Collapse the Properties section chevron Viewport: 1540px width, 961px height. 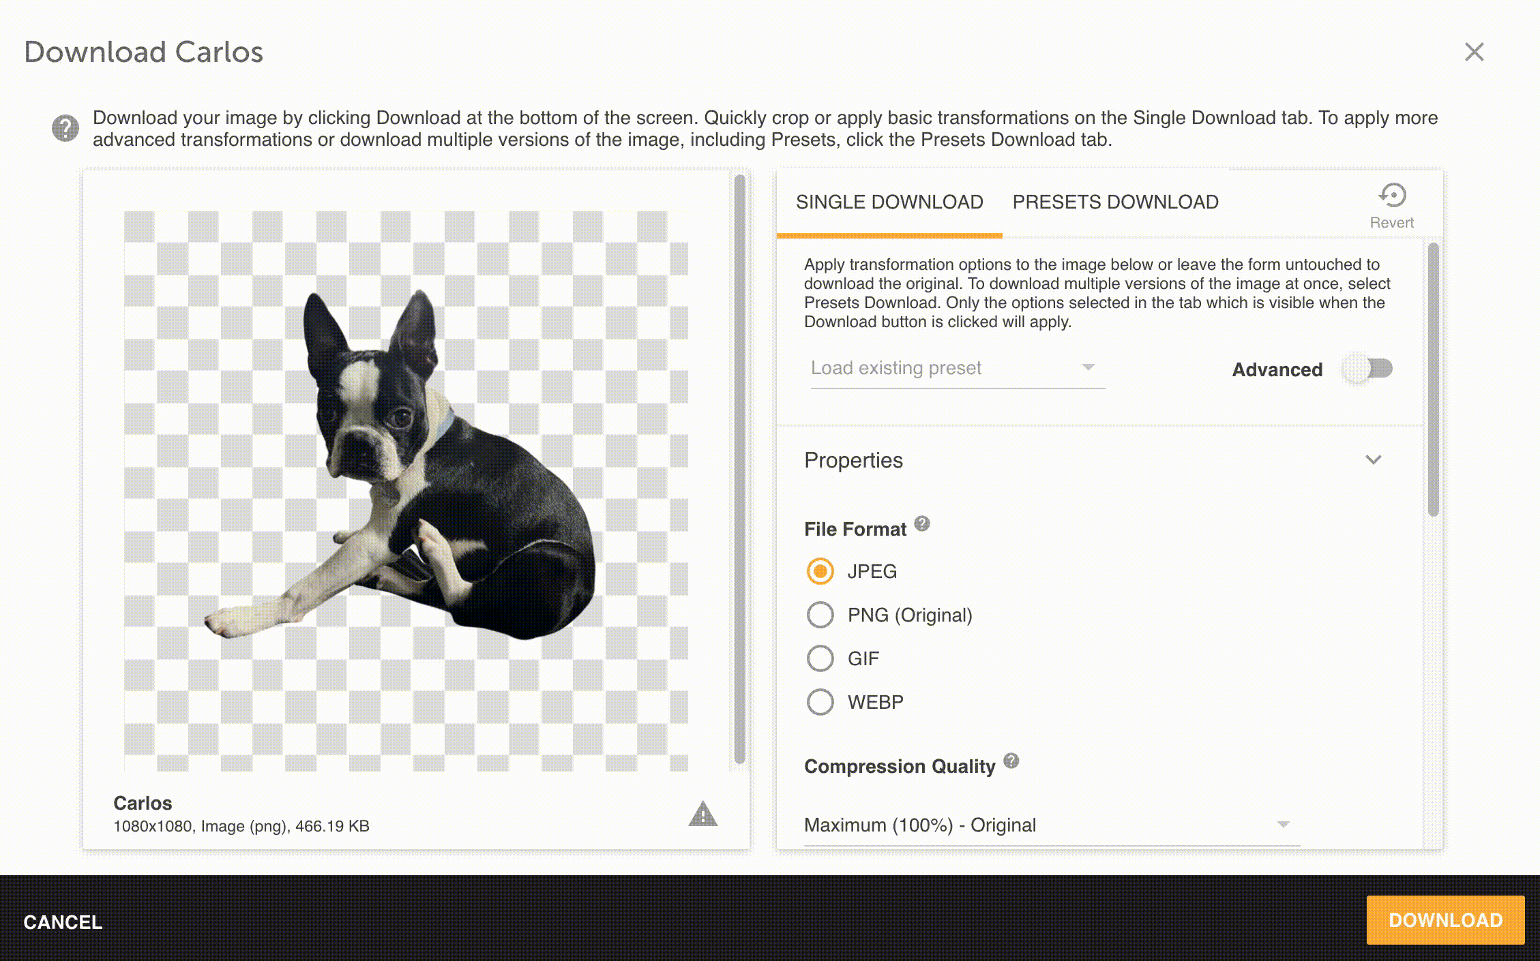[x=1374, y=460]
